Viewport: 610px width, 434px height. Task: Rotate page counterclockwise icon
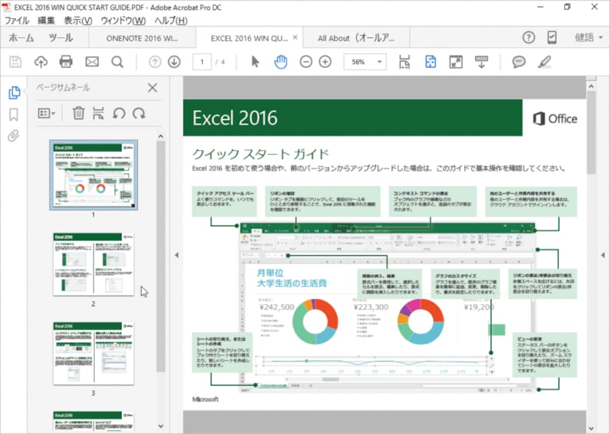point(119,113)
